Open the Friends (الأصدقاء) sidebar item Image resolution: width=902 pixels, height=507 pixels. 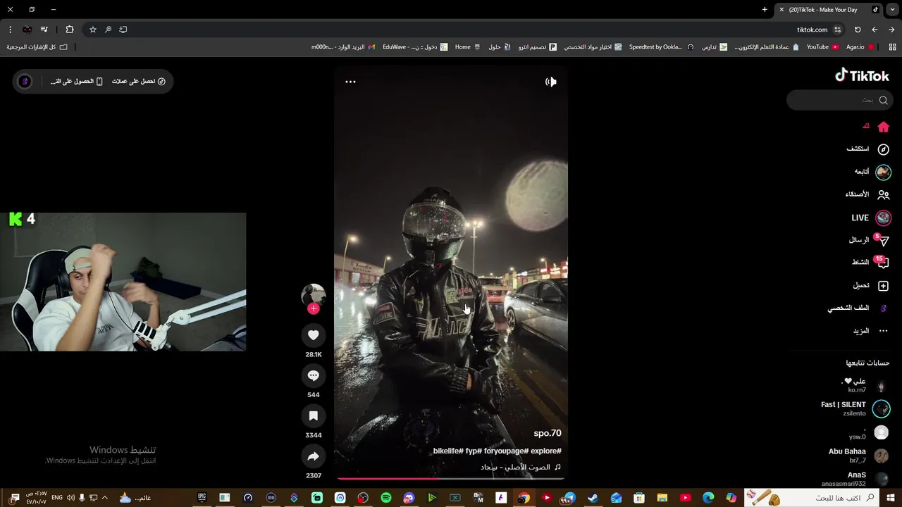[867, 194]
